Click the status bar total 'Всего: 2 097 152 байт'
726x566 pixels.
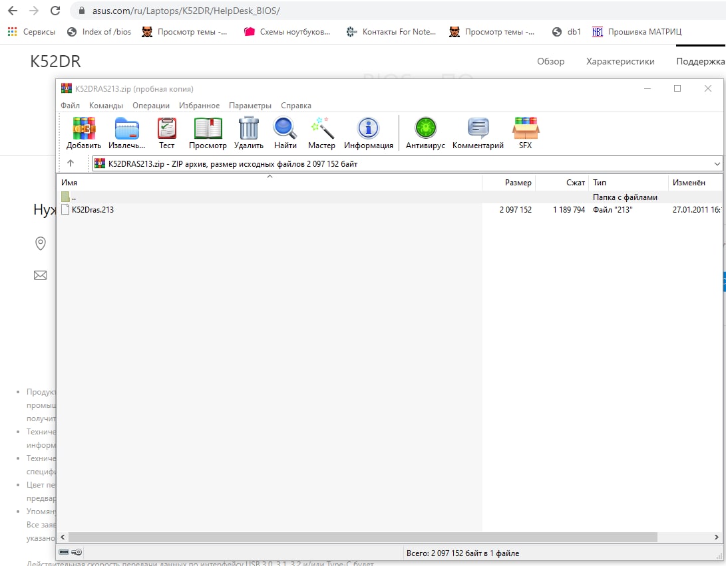(x=462, y=553)
